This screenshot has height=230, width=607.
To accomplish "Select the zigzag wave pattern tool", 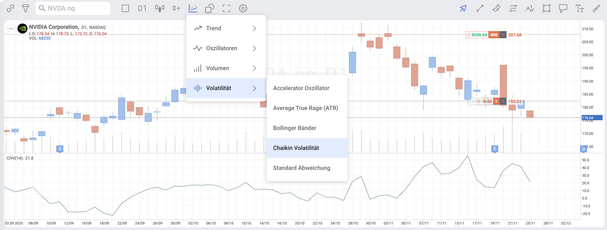I will pos(530,8).
